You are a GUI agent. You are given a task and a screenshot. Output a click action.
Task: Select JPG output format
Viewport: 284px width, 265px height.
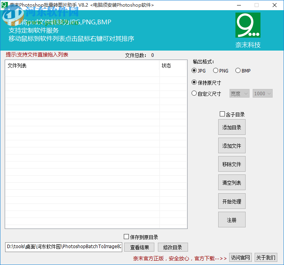tap(199, 71)
